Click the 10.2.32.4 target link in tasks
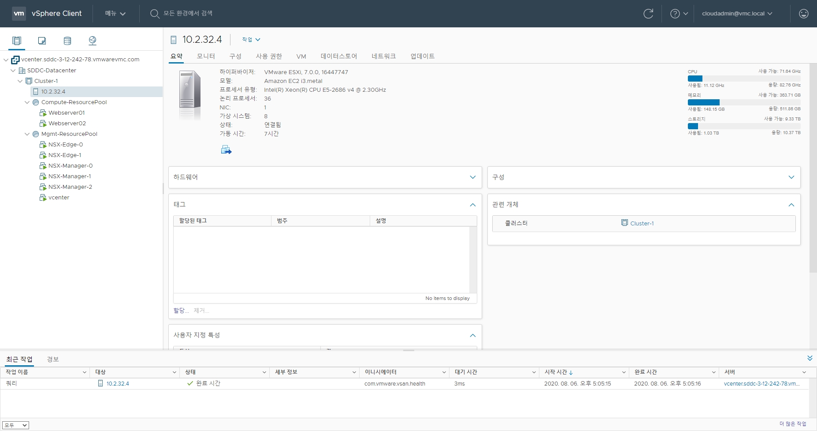 tap(118, 383)
